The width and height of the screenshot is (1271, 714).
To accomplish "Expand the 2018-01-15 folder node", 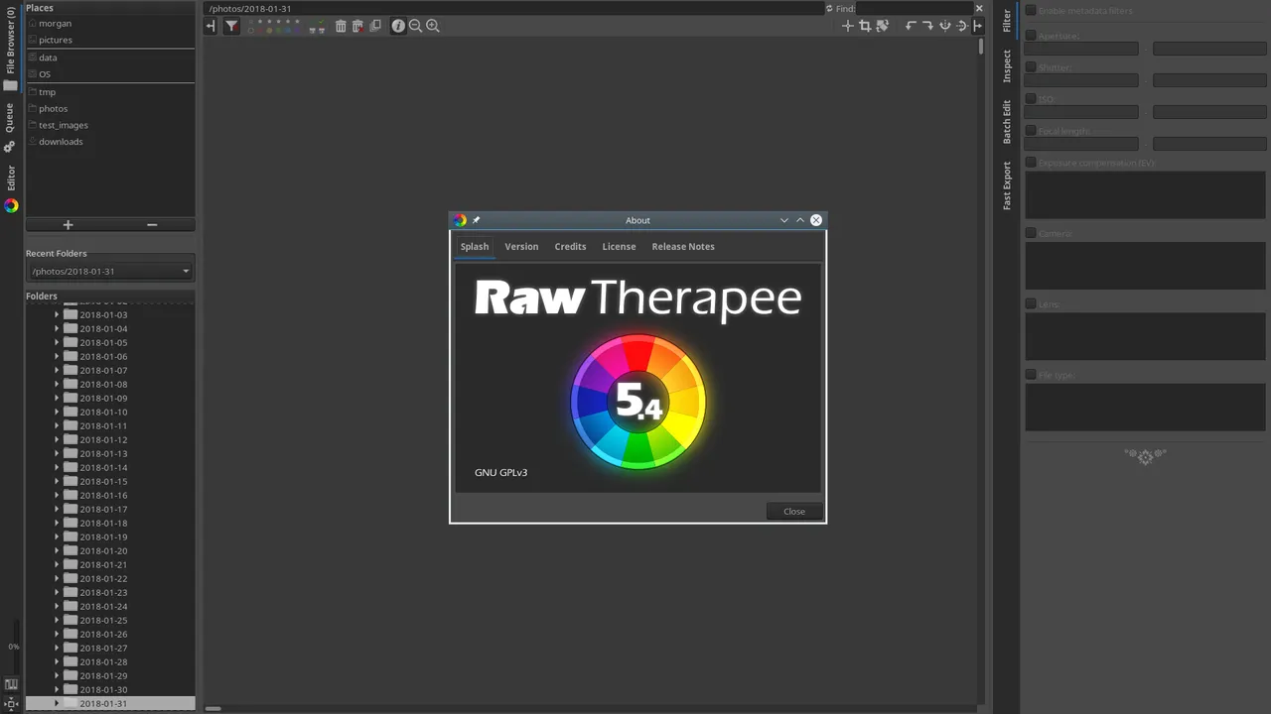I will tap(57, 481).
